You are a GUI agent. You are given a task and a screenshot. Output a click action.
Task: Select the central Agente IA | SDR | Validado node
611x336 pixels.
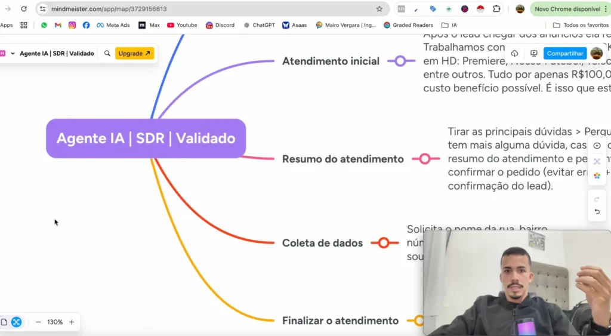pos(146,138)
